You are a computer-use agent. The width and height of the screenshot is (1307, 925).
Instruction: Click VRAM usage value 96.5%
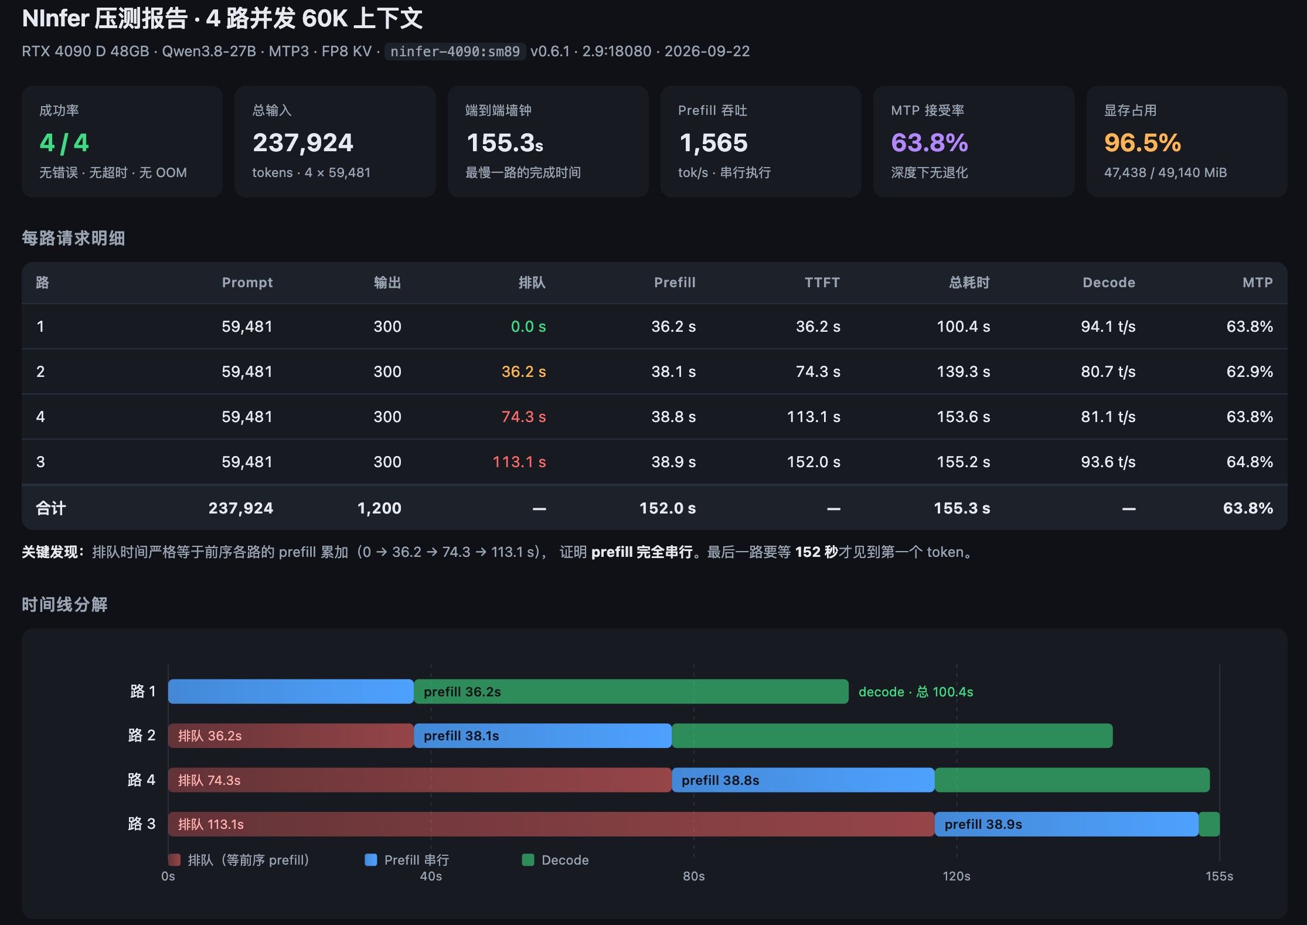click(x=1142, y=142)
